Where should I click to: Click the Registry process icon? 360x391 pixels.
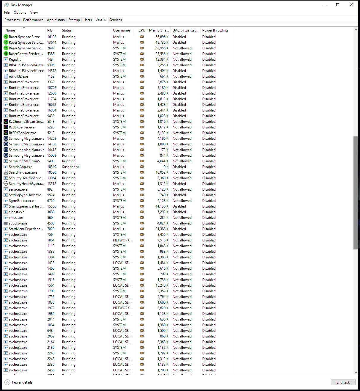(6, 59)
